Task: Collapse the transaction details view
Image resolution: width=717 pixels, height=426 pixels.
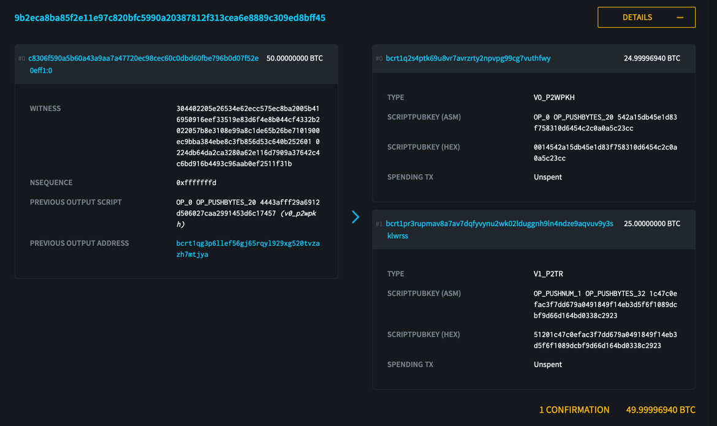Action: click(646, 17)
